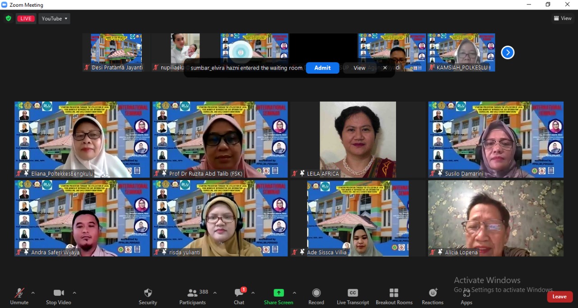Screen dimensions: 578x308
Task: Click the name label 'Susilo Damarini'
Action: click(464, 173)
